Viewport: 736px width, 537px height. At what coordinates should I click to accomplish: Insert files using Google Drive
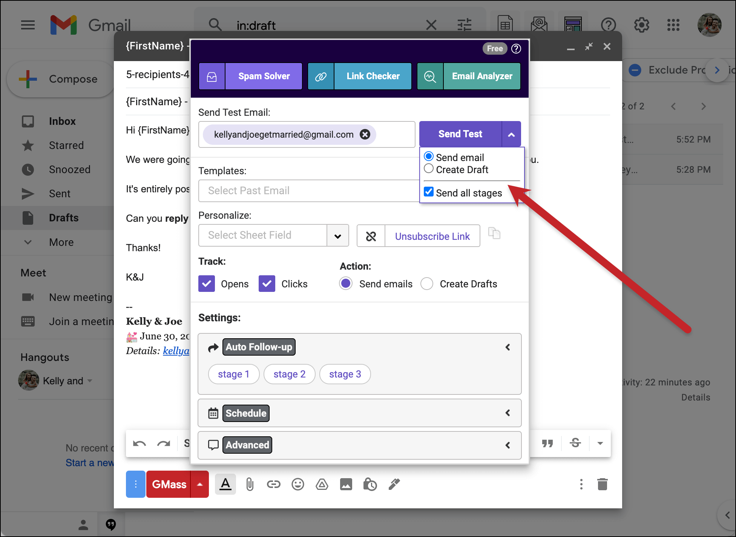pos(322,484)
